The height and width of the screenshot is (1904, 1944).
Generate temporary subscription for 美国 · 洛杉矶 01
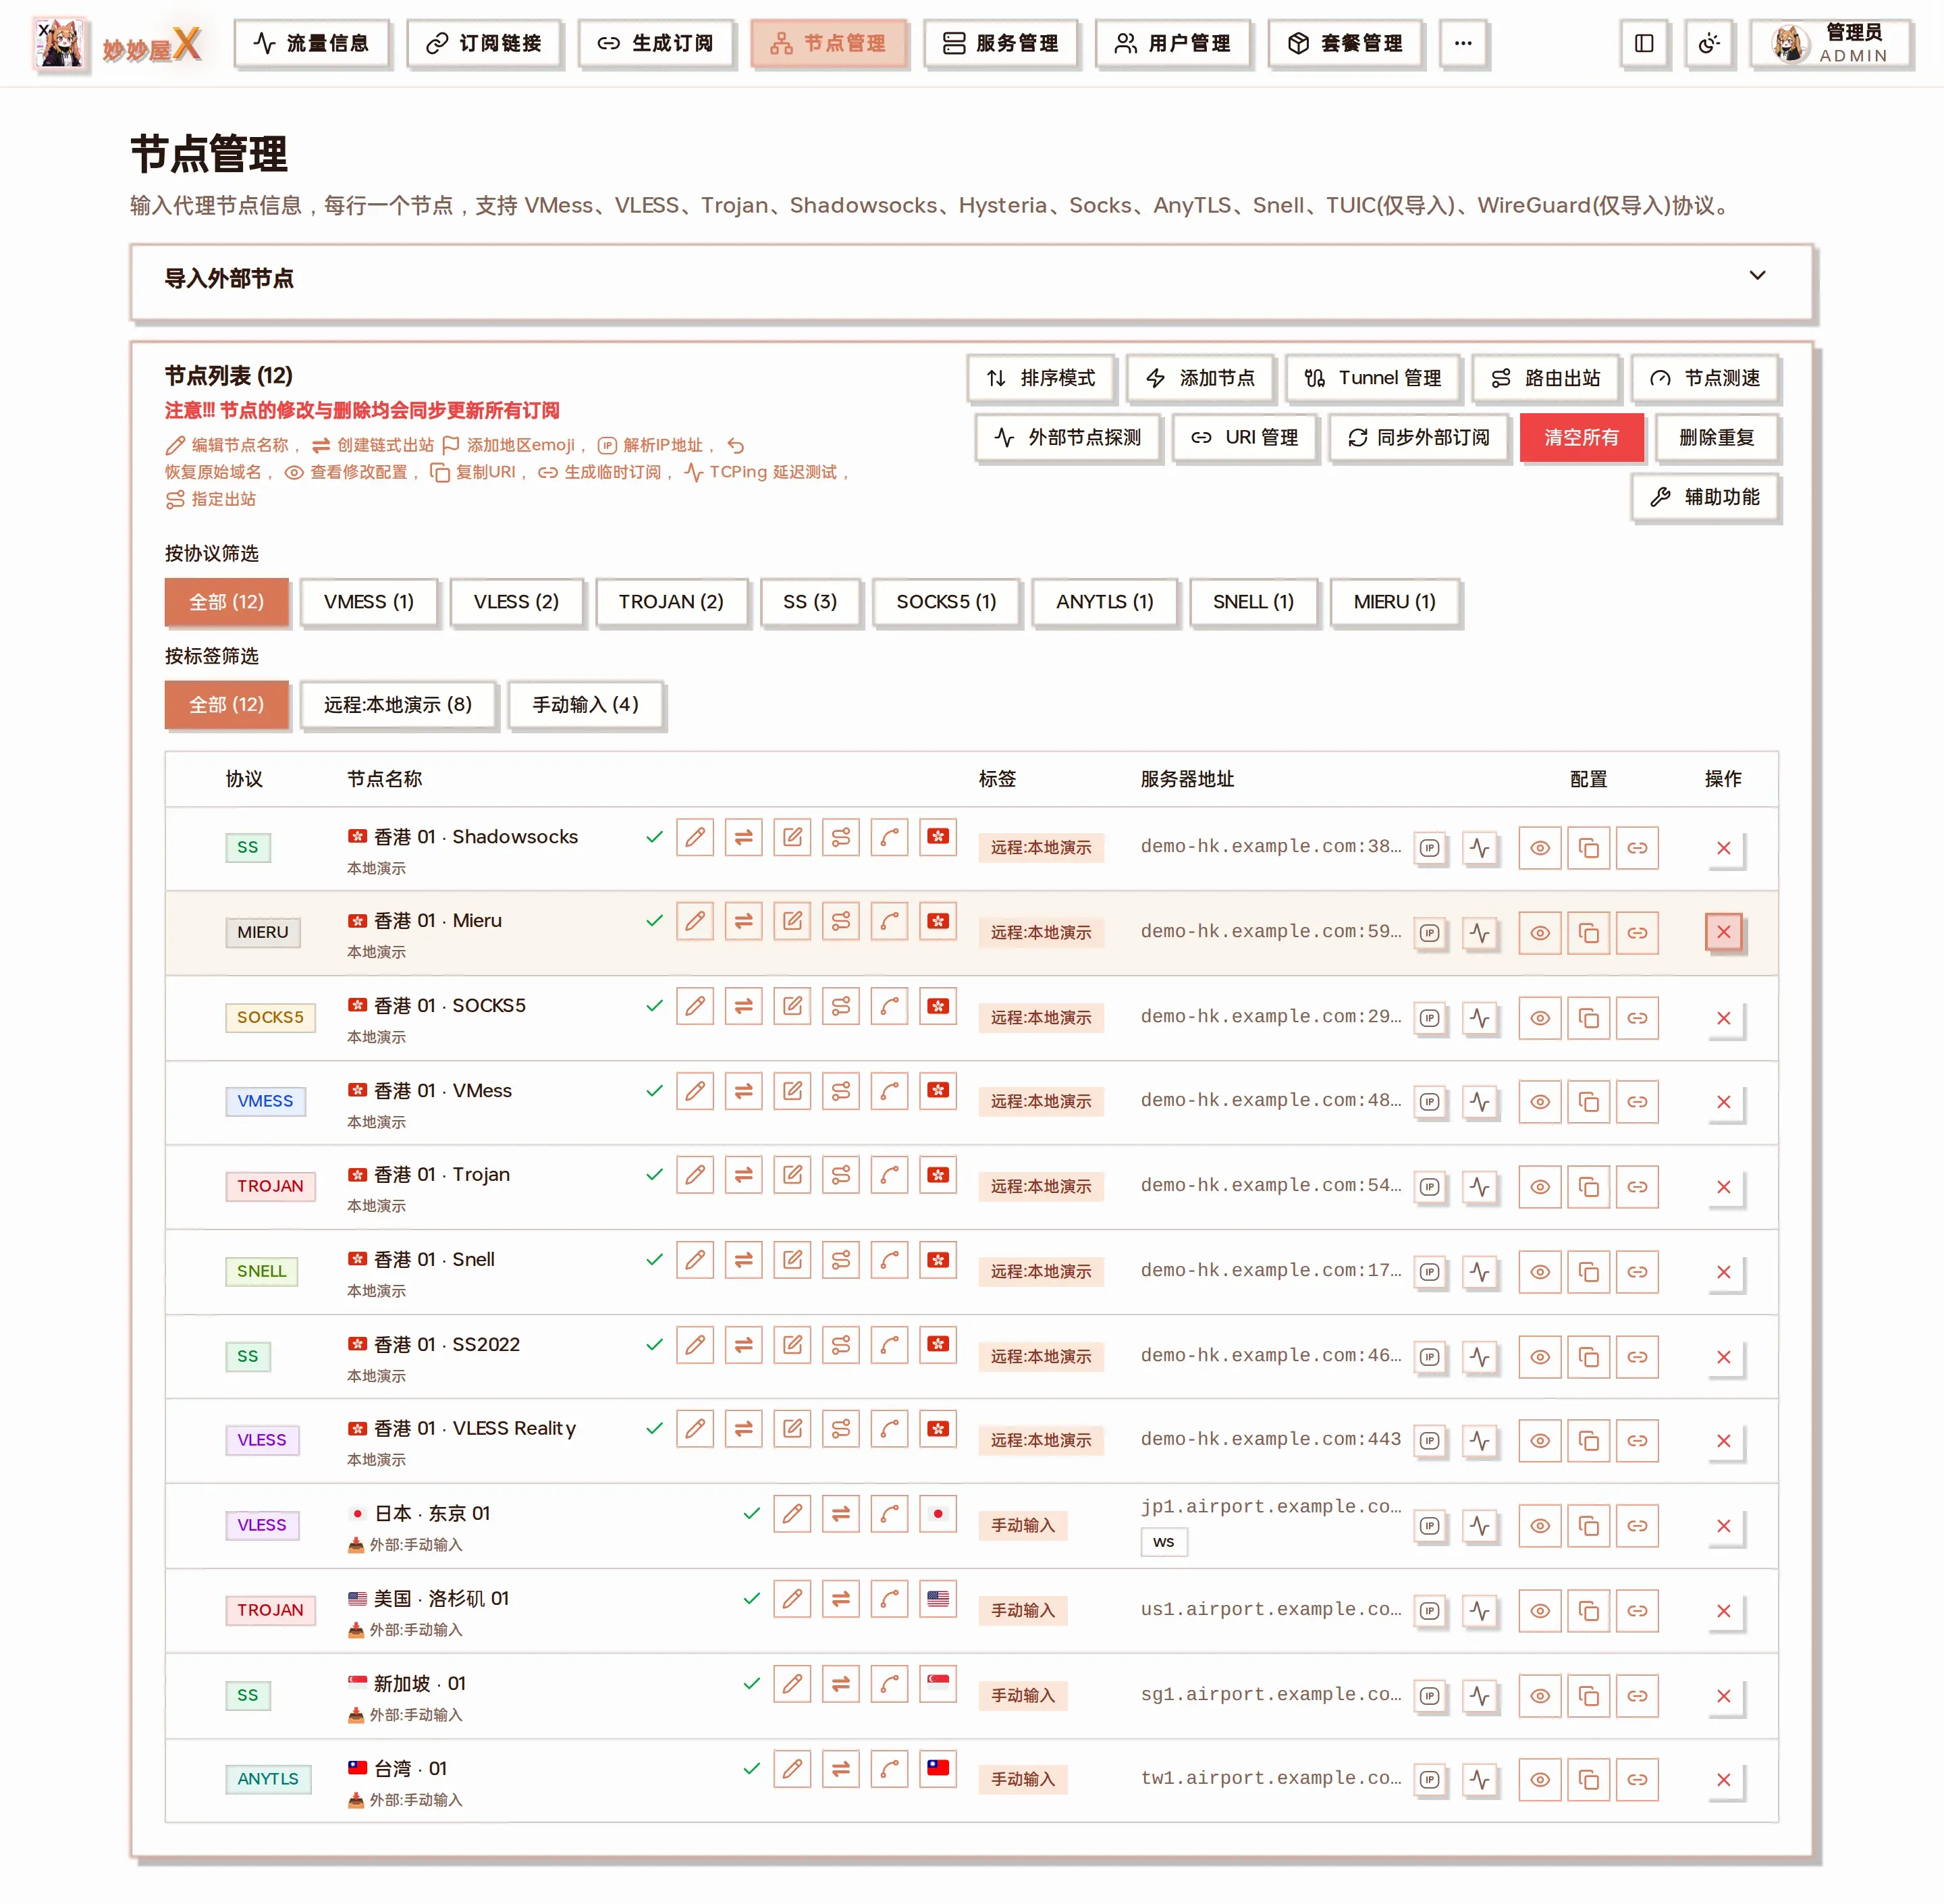click(1637, 1611)
